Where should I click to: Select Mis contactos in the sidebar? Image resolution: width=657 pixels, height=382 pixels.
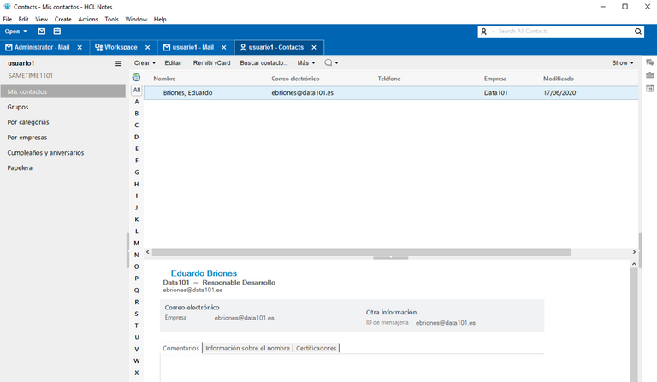tap(62, 91)
